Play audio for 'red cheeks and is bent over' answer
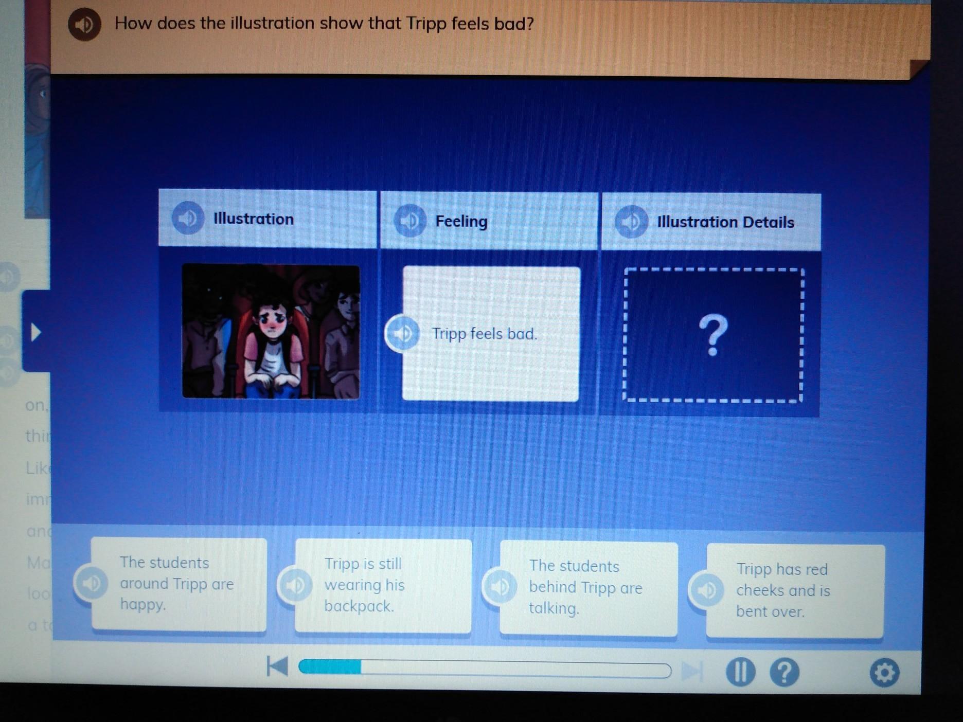Viewport: 963px width, 722px height. 706,590
